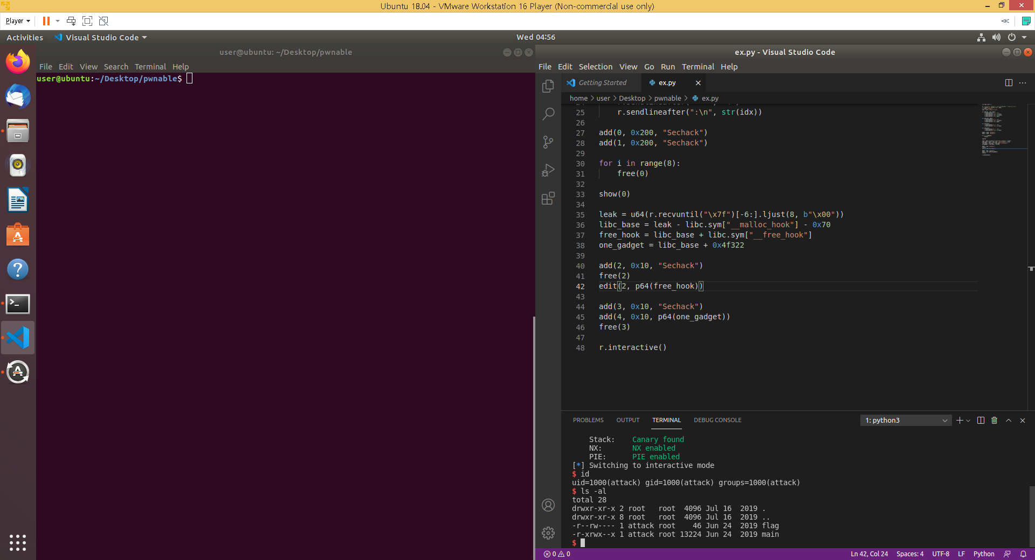The width and height of the screenshot is (1035, 560).
Task: Open Visual Studio Code app menu in top bar
Action: coord(101,38)
